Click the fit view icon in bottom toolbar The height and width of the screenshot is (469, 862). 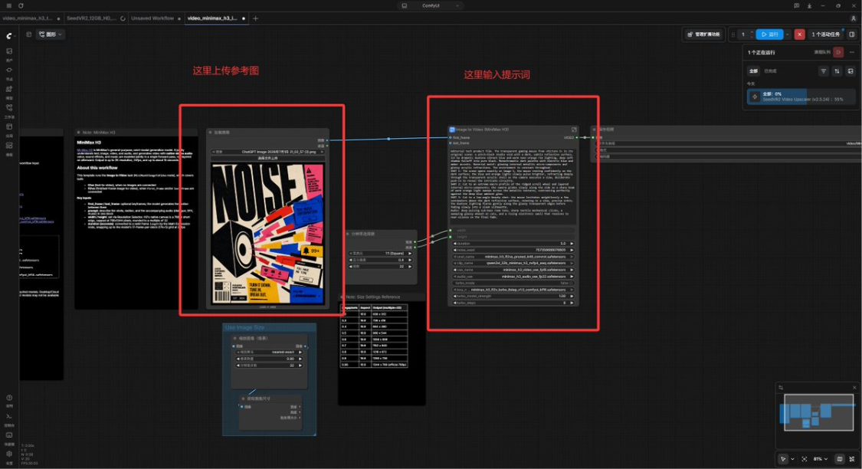805,458
